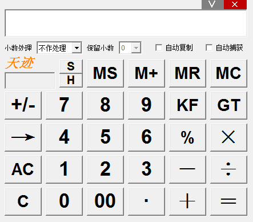Click the S button
253x222 pixels.
click(71, 66)
